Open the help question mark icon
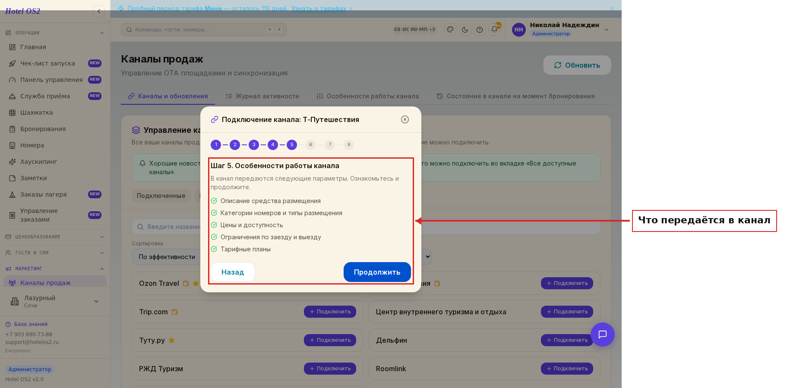 coord(480,30)
